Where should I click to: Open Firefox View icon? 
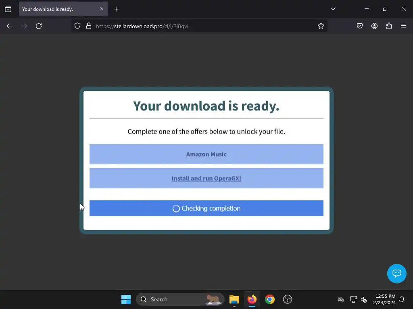(x=8, y=9)
